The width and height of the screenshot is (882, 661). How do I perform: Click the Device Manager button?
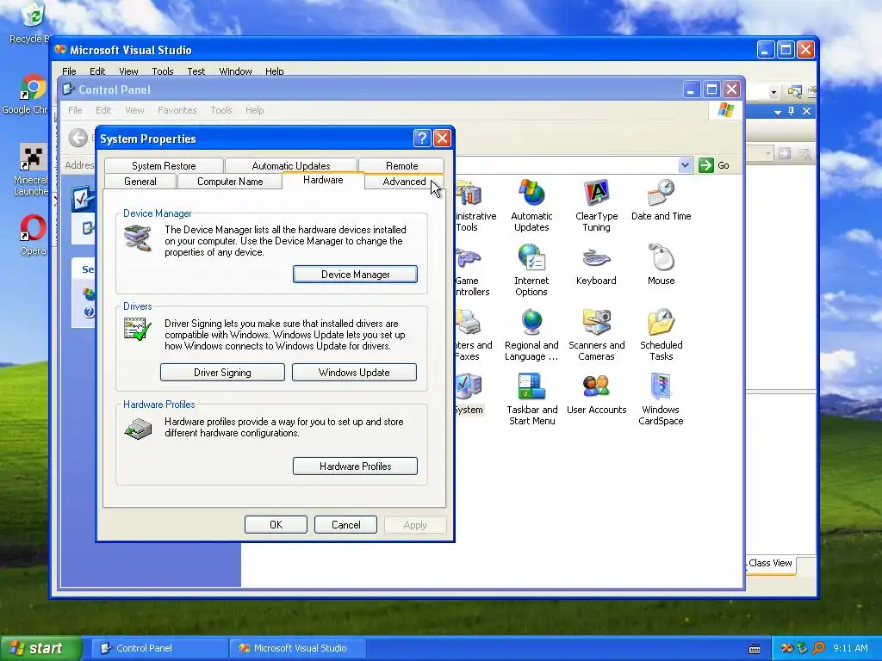(355, 275)
